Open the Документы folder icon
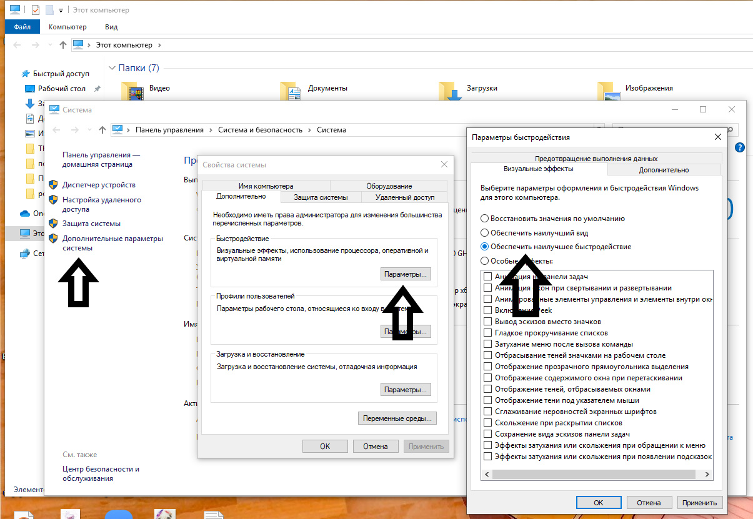 point(291,92)
